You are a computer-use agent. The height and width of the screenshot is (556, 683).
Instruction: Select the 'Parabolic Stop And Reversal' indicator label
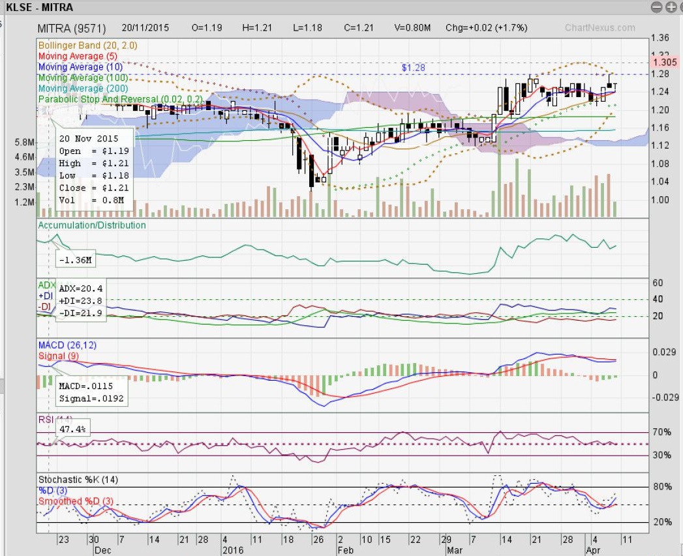(120, 99)
